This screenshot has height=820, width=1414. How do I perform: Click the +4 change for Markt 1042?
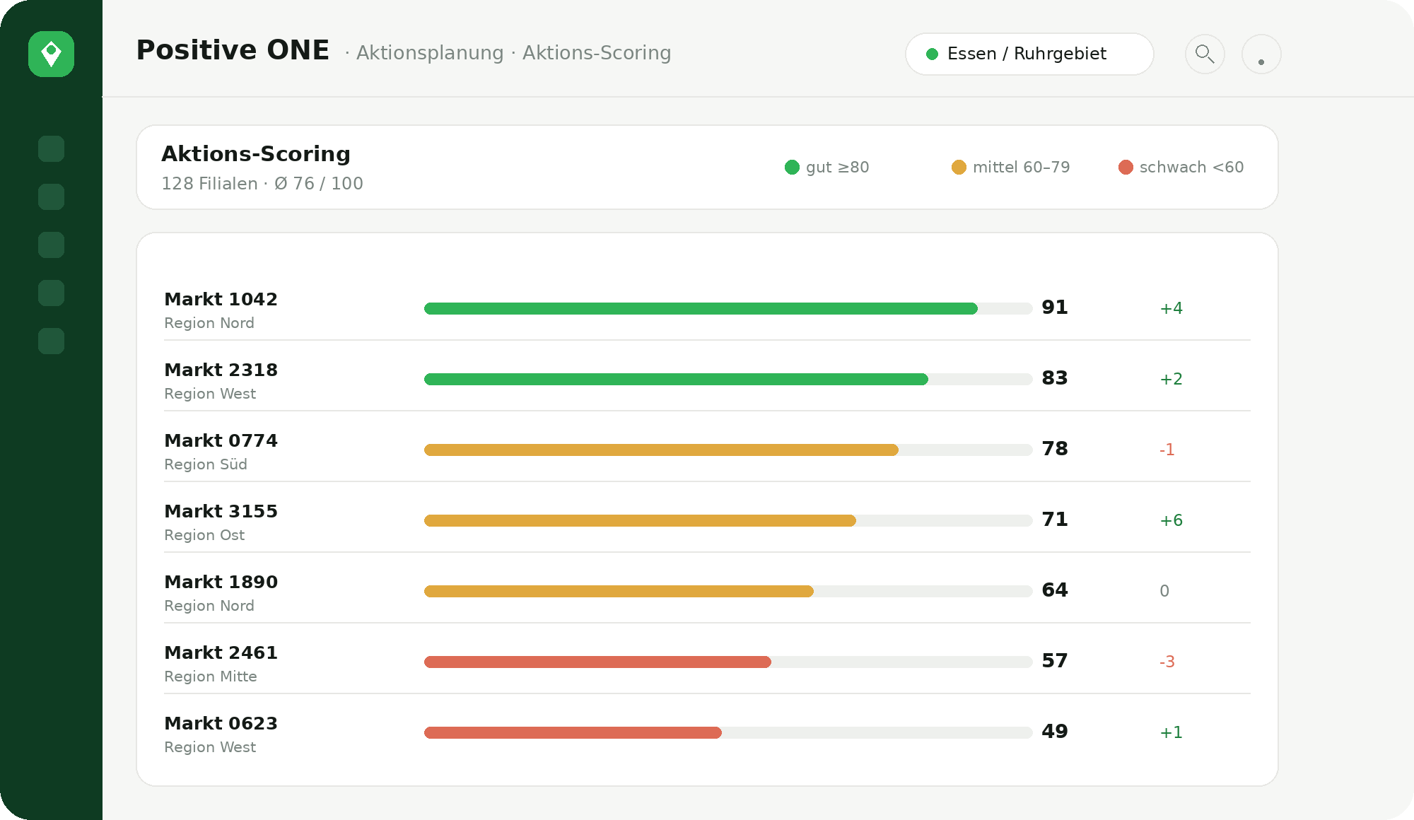click(x=1171, y=308)
